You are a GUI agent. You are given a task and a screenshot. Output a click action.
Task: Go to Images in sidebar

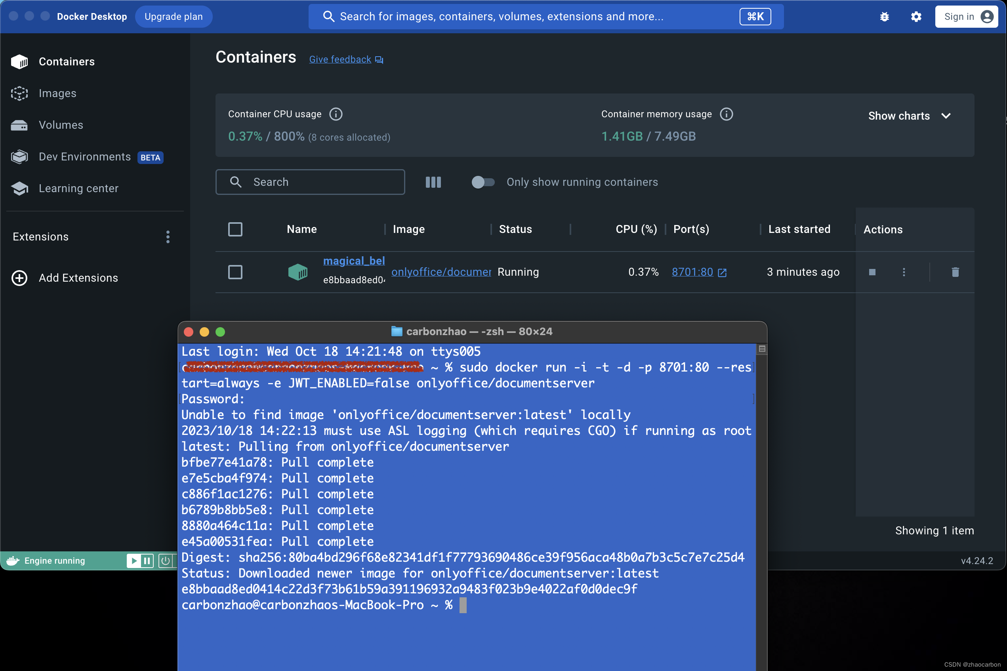pyautogui.click(x=57, y=93)
